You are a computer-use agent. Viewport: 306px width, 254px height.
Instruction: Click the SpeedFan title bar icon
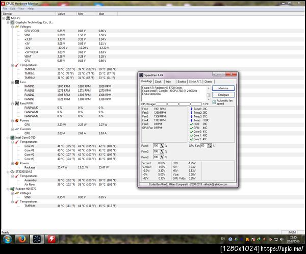[x=141, y=75]
